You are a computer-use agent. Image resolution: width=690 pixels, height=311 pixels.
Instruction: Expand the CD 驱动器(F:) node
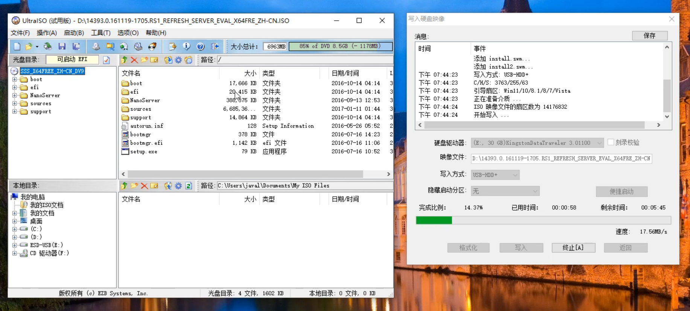(14, 253)
